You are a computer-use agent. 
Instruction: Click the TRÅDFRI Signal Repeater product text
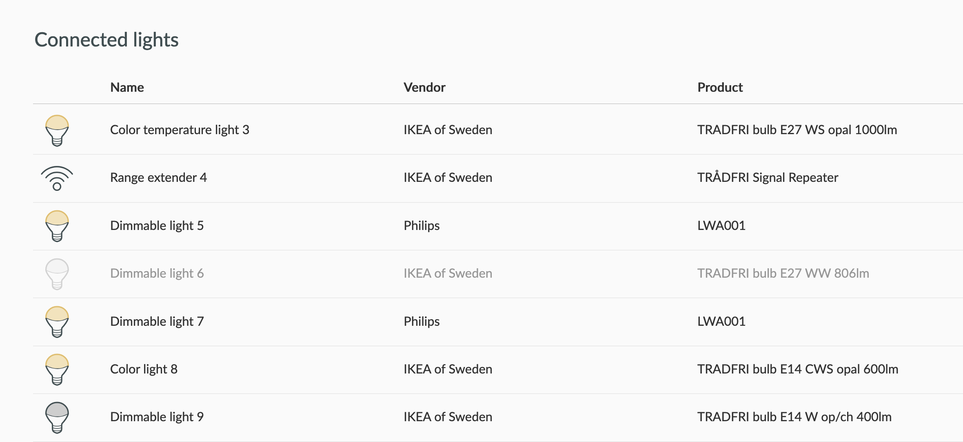(x=768, y=178)
